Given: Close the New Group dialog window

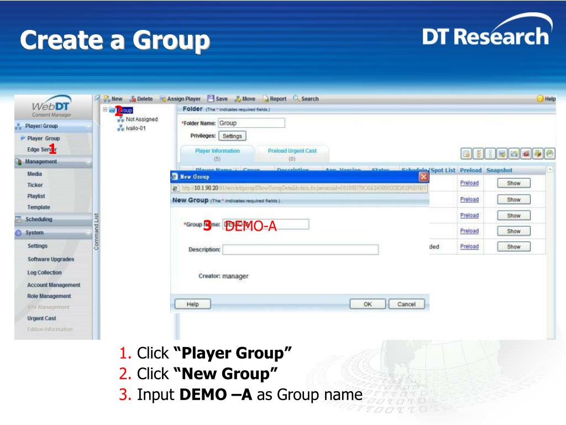Looking at the screenshot, I should click(423, 177).
